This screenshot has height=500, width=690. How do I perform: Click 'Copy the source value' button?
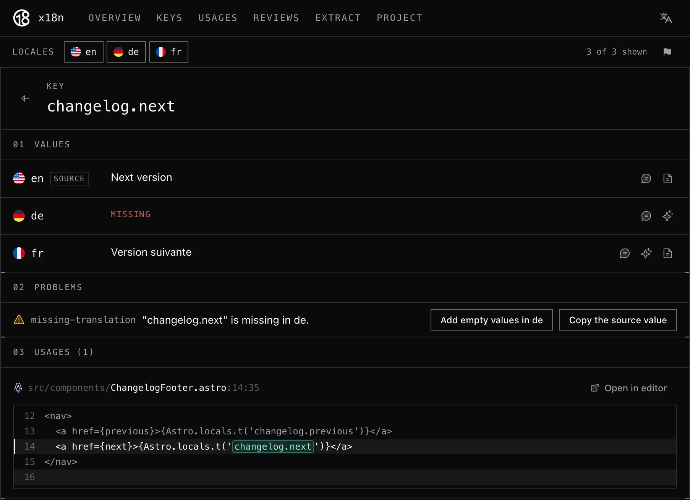[x=618, y=320]
